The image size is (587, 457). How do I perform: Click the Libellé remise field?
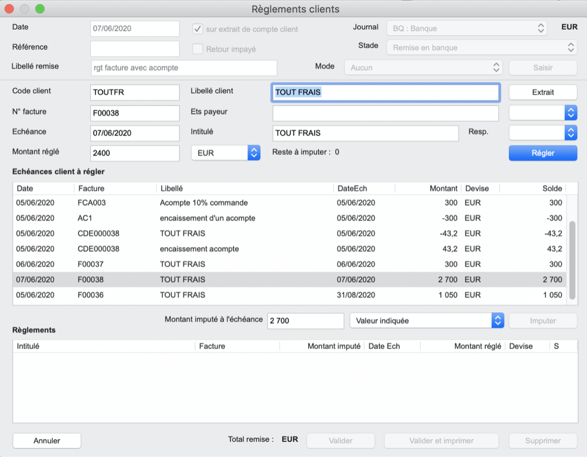point(184,68)
